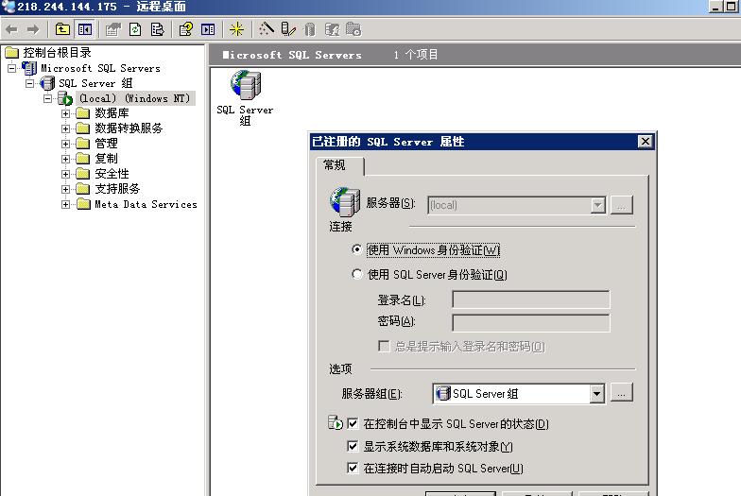Click the folder icon beside 安全性
Screen dimensions: 741x496
coord(83,174)
